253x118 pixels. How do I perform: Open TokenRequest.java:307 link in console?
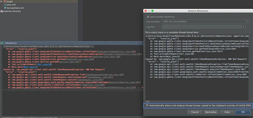coord(90,80)
